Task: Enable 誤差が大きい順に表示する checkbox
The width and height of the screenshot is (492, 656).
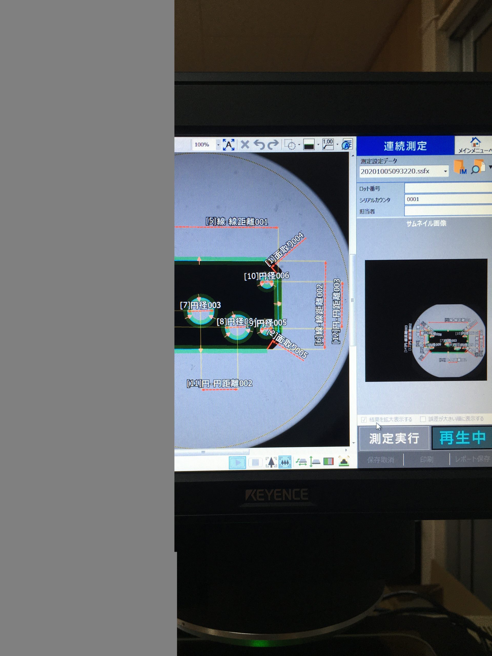Action: pyautogui.click(x=423, y=419)
